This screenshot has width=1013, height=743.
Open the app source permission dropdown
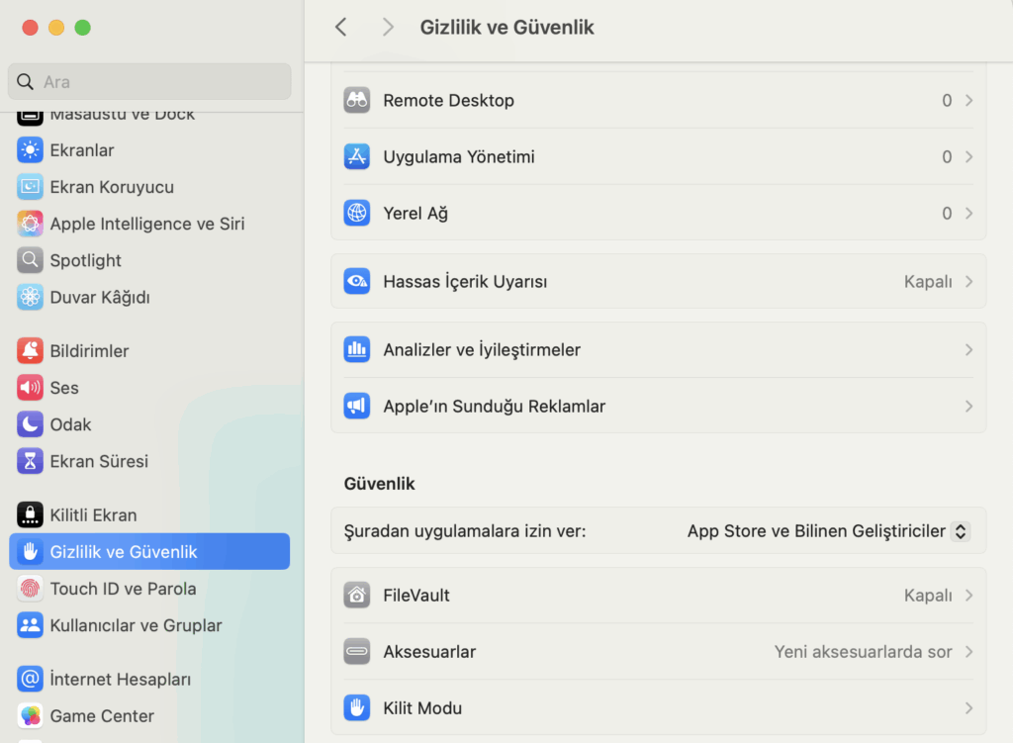(959, 531)
